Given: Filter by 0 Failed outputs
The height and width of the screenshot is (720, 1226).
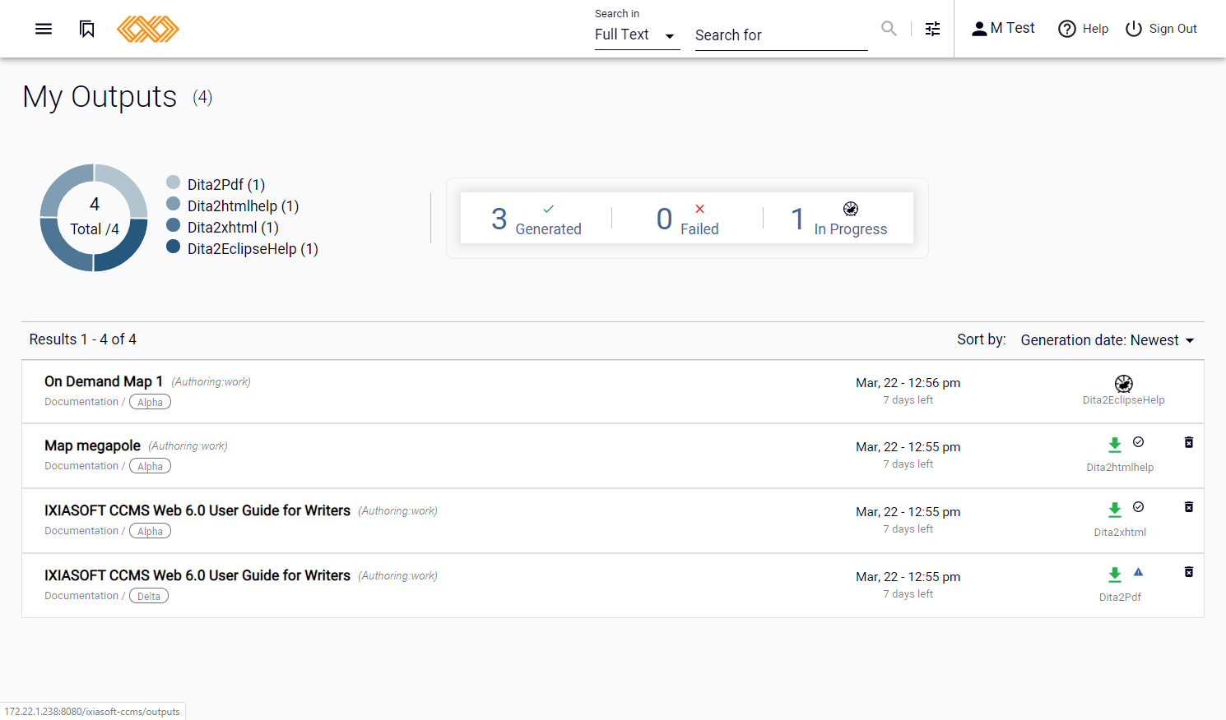Looking at the screenshot, I should [688, 219].
